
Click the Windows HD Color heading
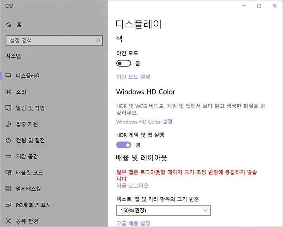[x=146, y=92]
